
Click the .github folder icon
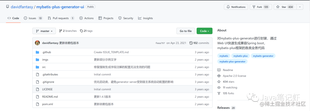pyautogui.click(x=37, y=52)
